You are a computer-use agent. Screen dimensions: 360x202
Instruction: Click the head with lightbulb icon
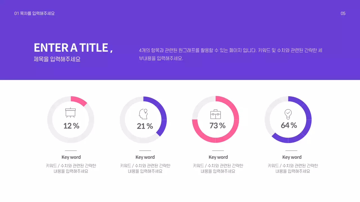click(143, 114)
